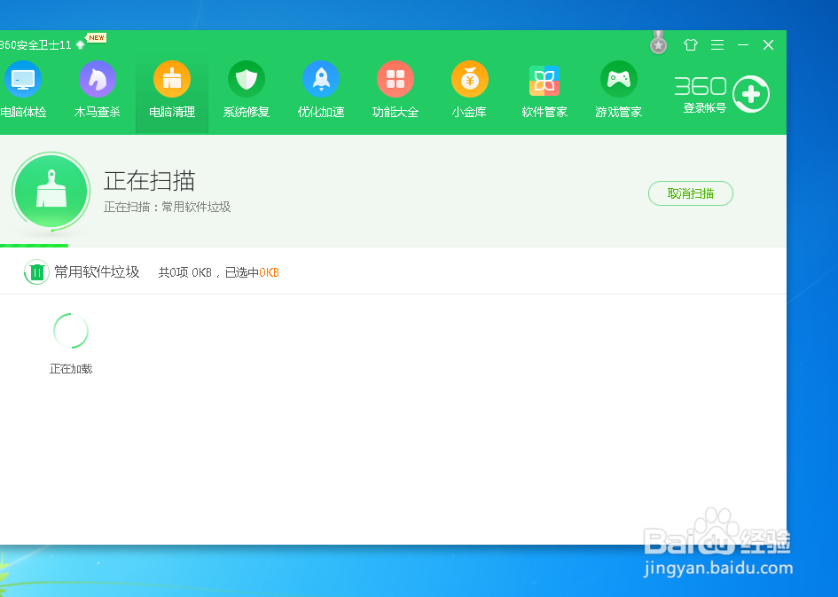The image size is (838, 597).
Task: Click the 正在加载 loading spinner
Action: tap(70, 330)
